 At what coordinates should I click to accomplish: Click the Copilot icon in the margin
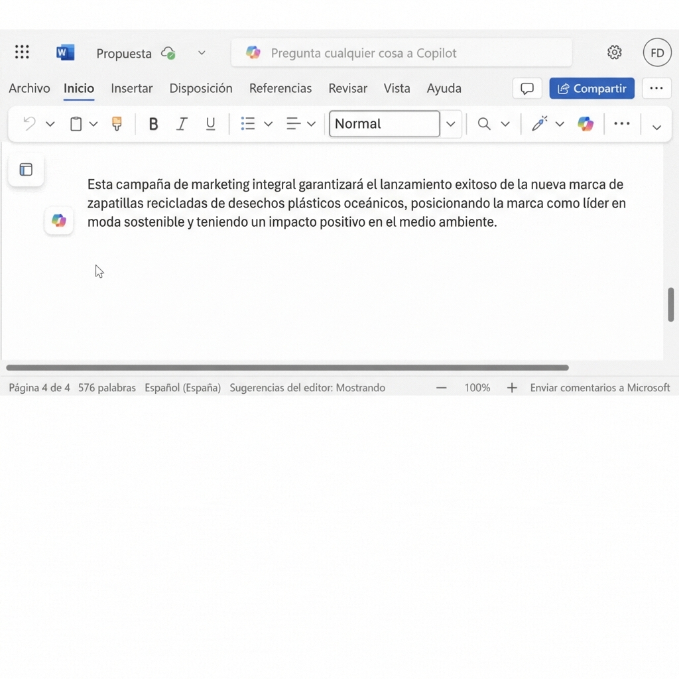[x=58, y=220]
